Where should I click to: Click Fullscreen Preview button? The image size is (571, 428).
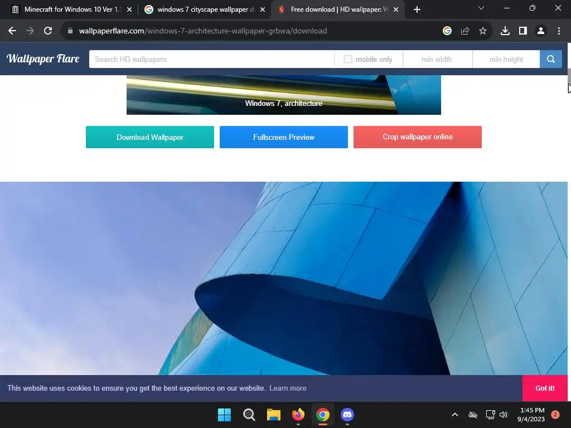284,137
